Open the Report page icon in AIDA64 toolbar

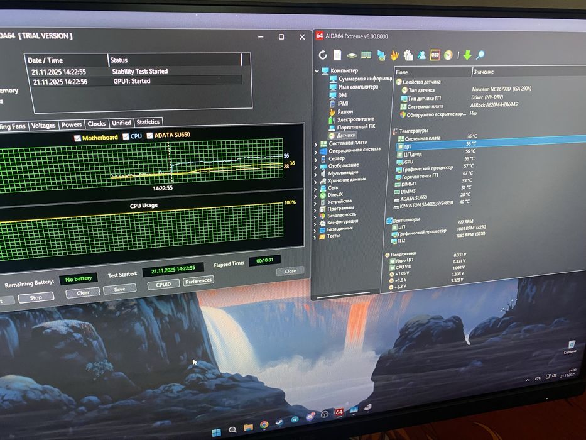tap(337, 55)
